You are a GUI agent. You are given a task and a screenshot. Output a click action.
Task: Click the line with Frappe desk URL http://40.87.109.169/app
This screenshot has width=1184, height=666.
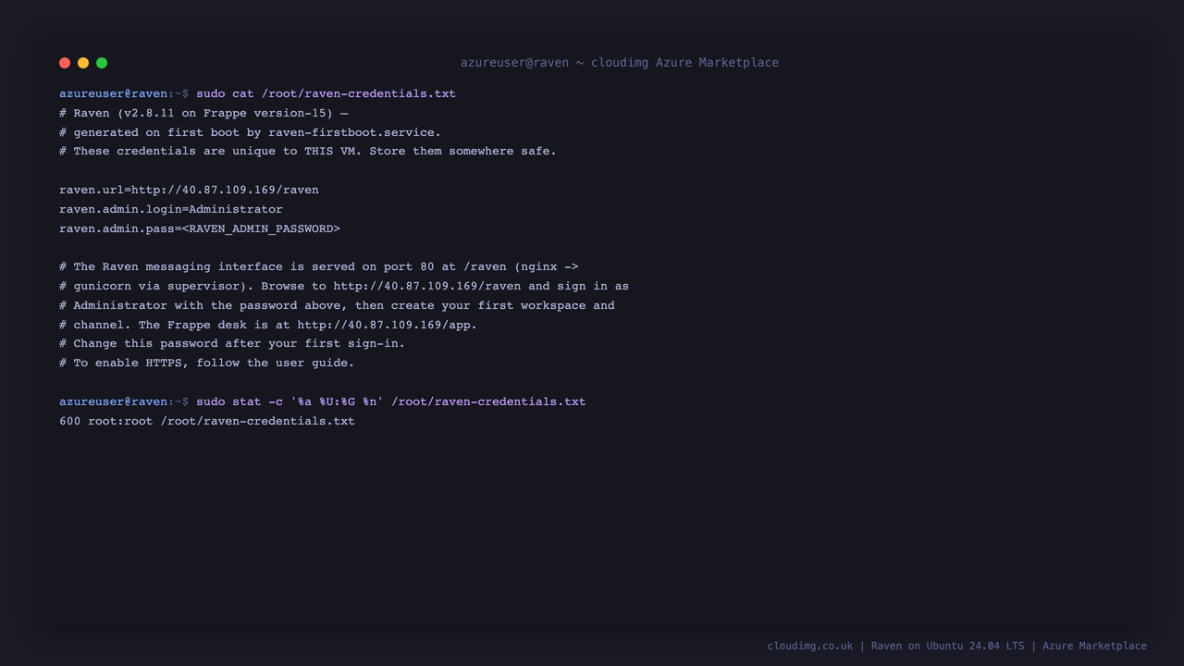pyautogui.click(x=268, y=325)
